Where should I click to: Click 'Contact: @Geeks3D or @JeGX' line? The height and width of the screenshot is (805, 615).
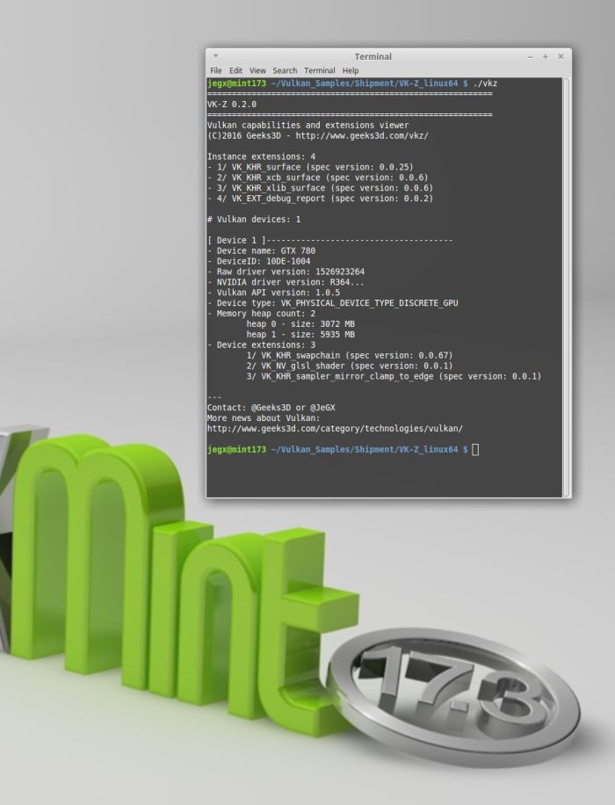(271, 407)
